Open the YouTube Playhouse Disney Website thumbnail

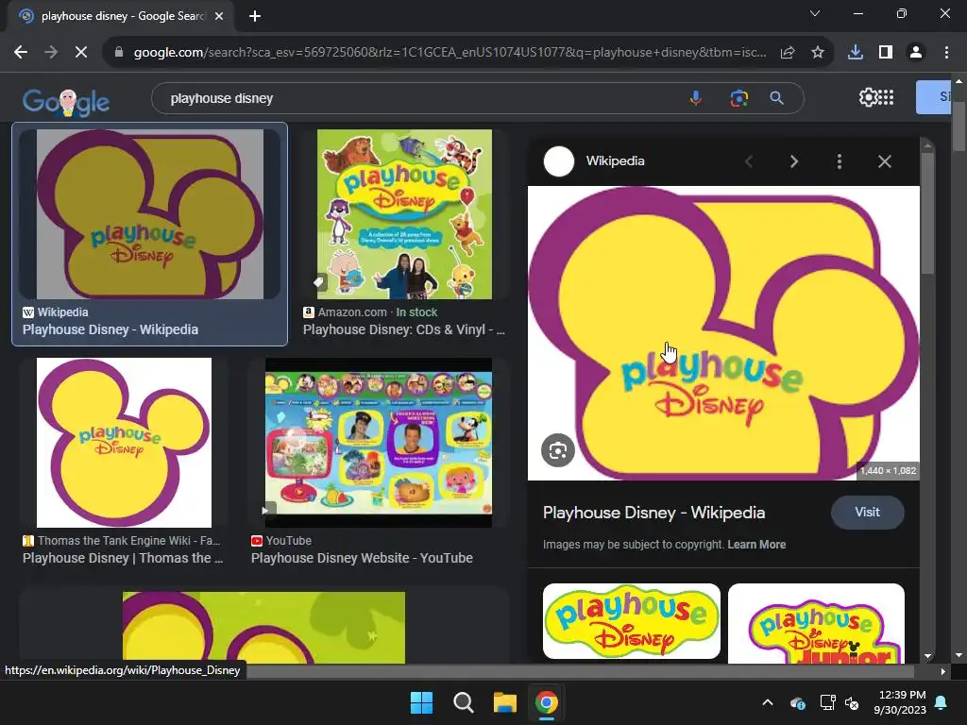point(379,443)
